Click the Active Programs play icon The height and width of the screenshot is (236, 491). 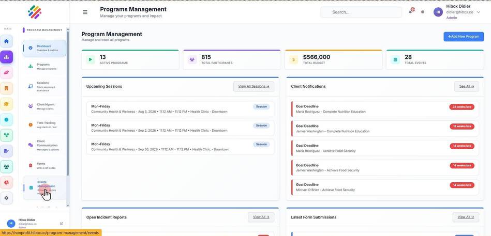(x=91, y=59)
